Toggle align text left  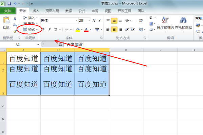pos(108,29)
